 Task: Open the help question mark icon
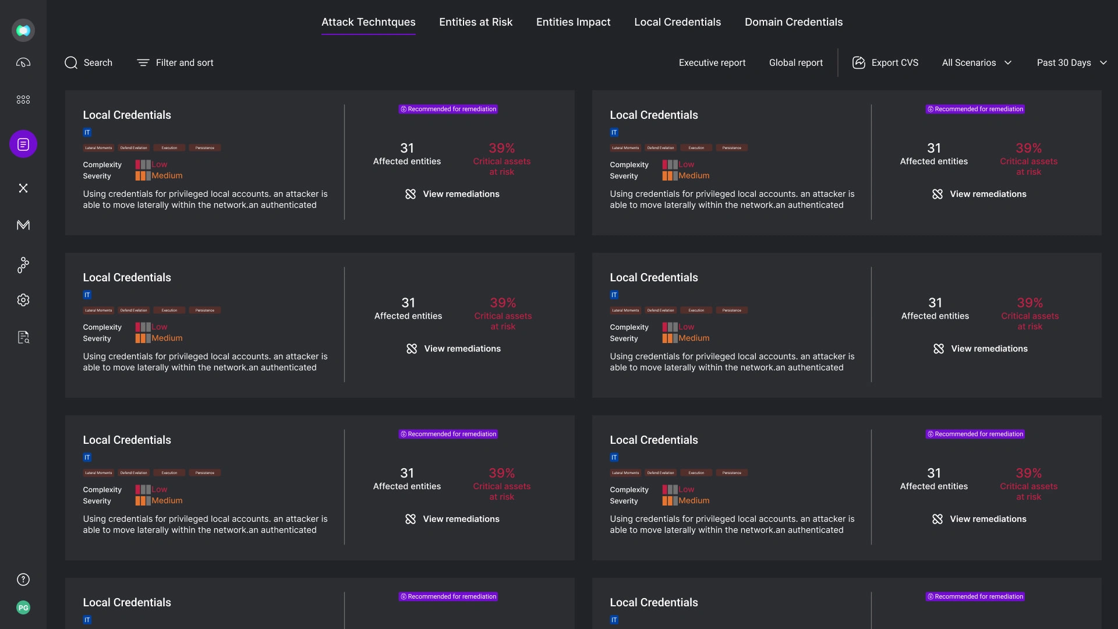tap(23, 579)
